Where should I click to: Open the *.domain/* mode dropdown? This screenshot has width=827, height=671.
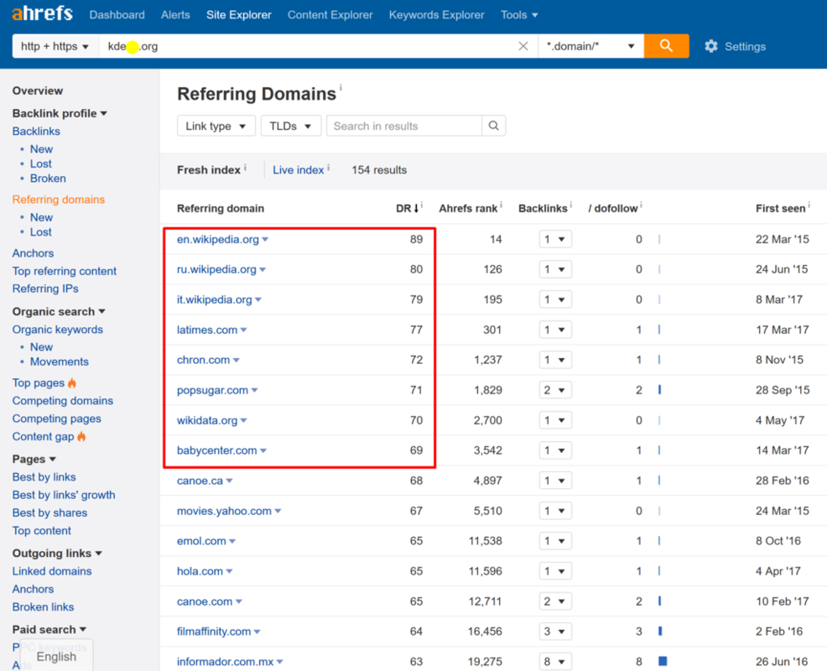point(590,46)
